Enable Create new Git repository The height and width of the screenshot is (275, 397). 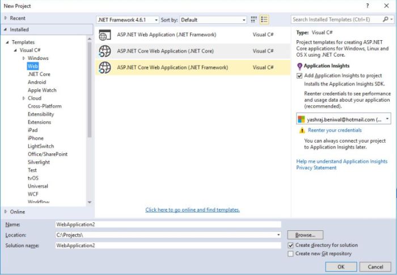click(x=290, y=253)
